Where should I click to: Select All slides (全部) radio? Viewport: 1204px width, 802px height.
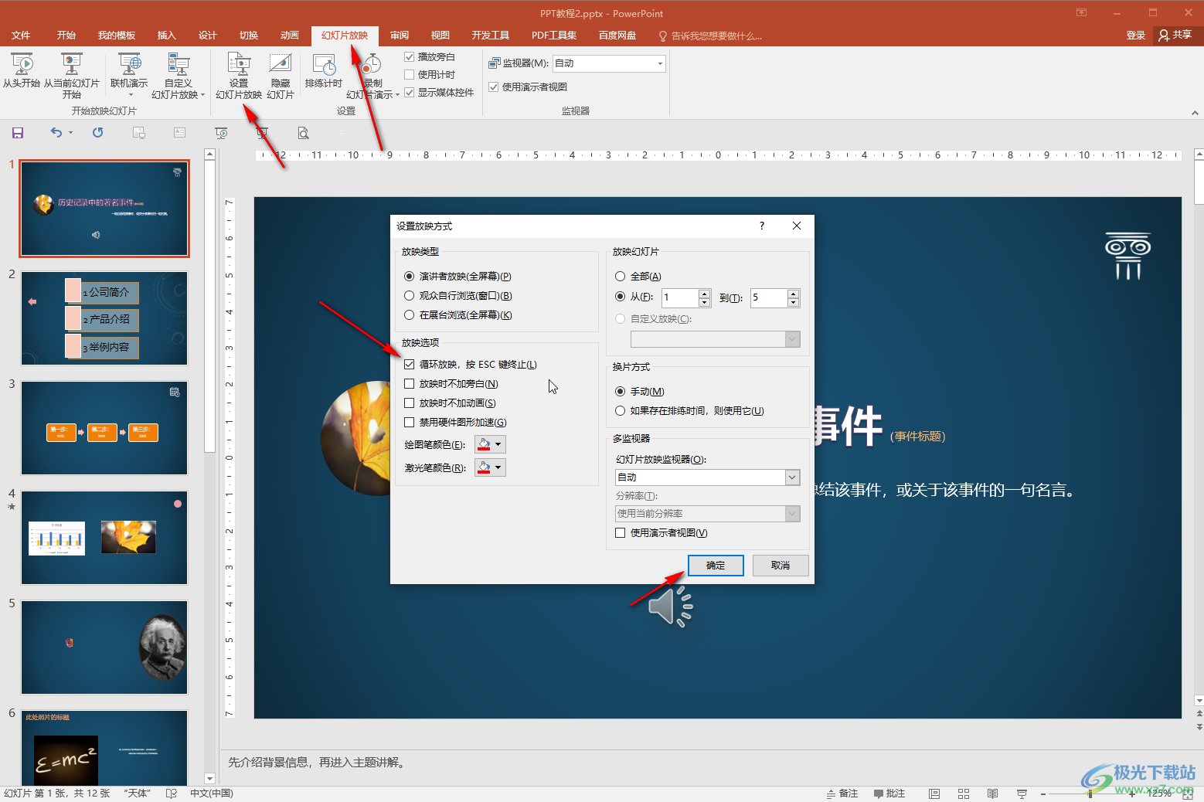click(621, 277)
